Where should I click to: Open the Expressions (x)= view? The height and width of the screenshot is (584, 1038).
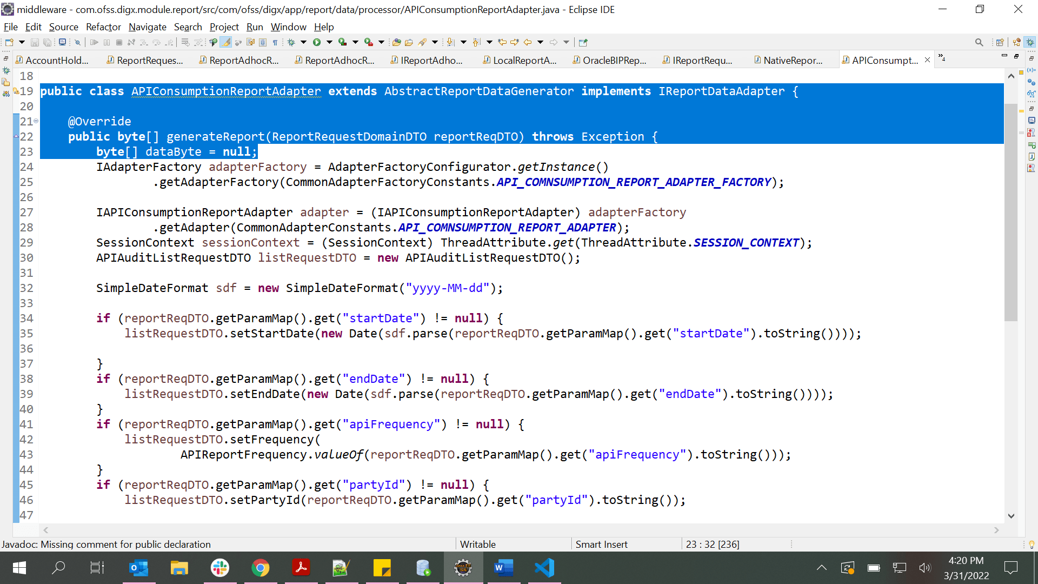1031,71
